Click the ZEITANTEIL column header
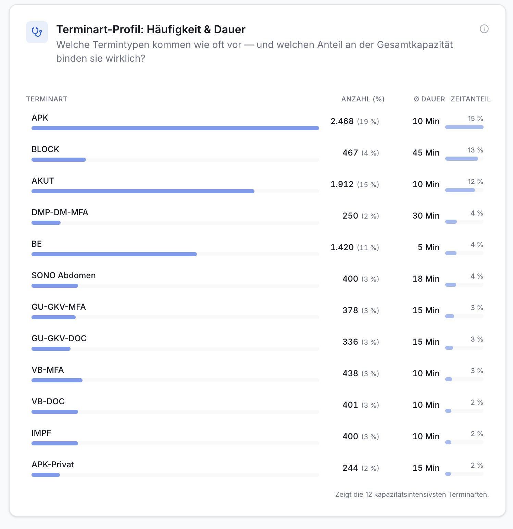 click(471, 99)
